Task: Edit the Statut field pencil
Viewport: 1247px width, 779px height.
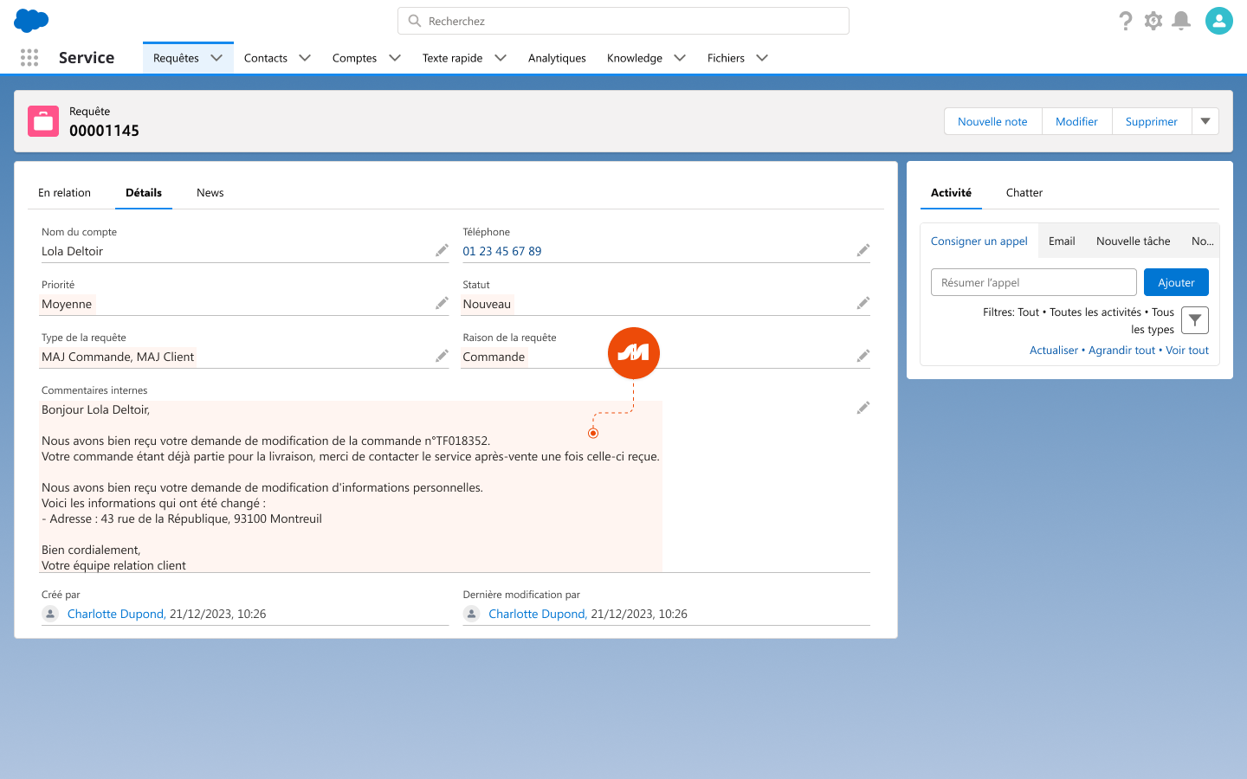Action: click(863, 303)
